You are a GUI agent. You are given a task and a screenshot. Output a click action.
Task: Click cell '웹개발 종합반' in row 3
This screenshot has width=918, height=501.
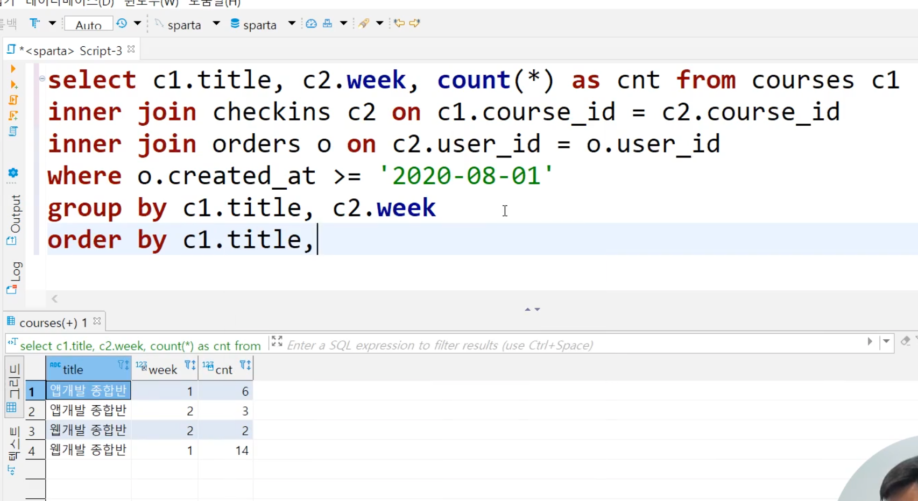[89, 430]
